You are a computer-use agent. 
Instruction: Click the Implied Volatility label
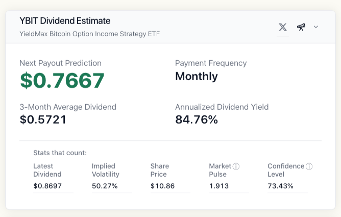[106, 170]
